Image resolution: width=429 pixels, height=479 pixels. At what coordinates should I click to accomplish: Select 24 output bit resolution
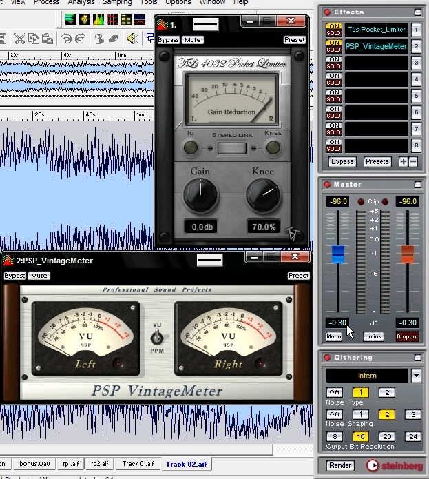click(413, 437)
